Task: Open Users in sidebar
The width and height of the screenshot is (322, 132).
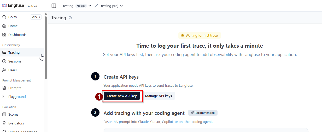Action: (22, 70)
